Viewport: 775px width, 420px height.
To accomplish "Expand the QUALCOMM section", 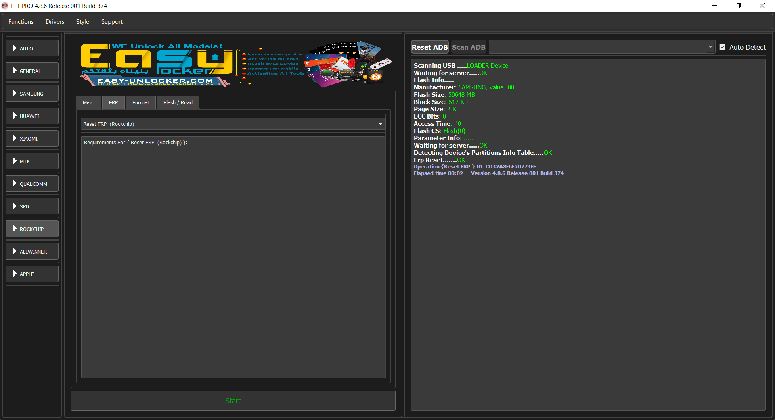I will click(x=32, y=184).
